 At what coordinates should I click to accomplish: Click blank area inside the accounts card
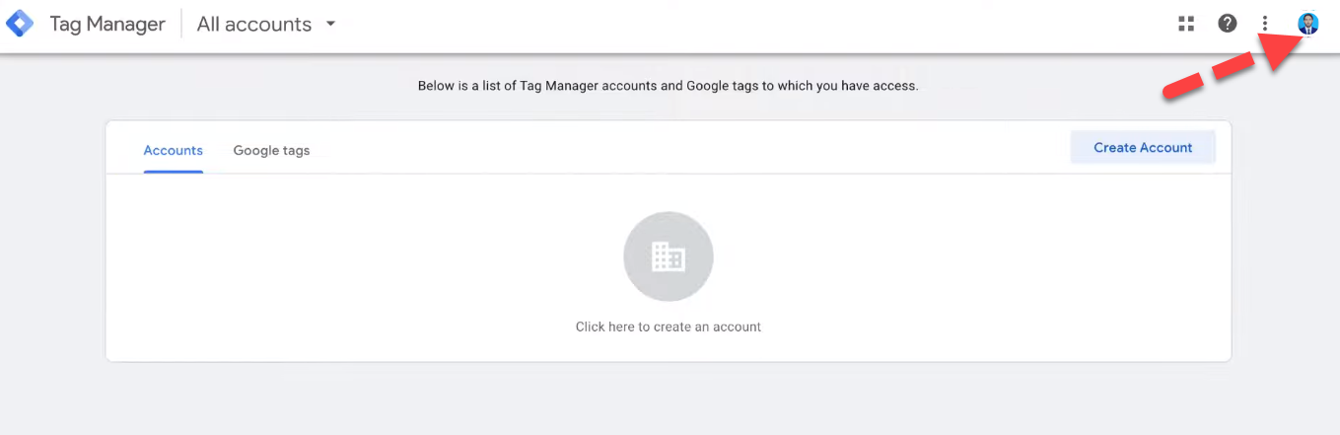[x=345, y=276]
